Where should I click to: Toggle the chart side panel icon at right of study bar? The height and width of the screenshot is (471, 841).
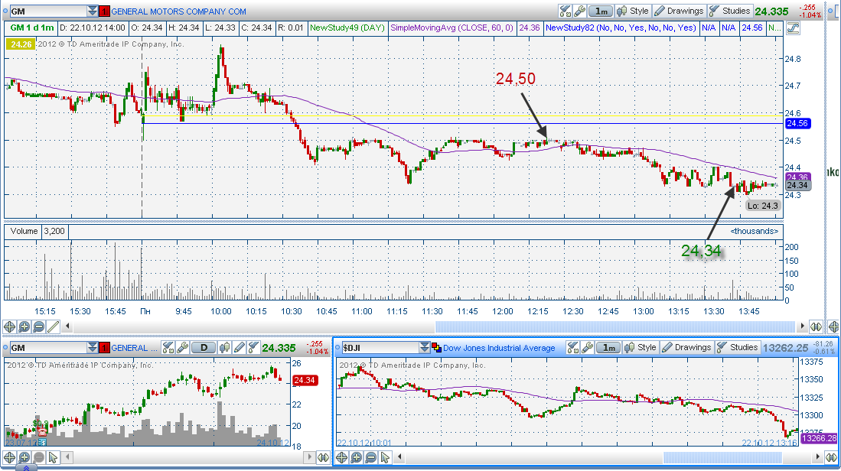(793, 28)
